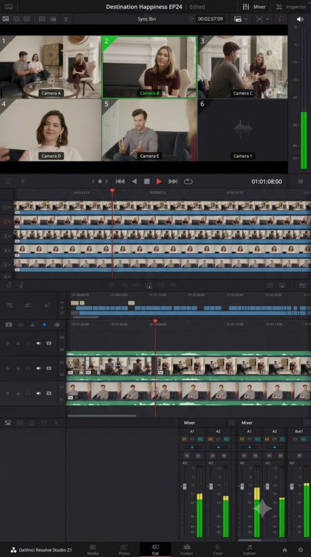Click the home project manager icon
The image size is (311, 557).
285,550
